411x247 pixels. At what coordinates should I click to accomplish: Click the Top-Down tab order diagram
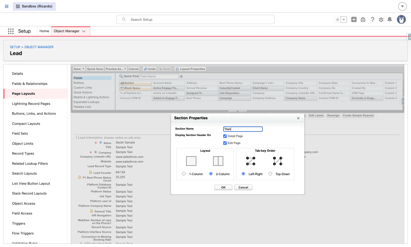coord(278,161)
